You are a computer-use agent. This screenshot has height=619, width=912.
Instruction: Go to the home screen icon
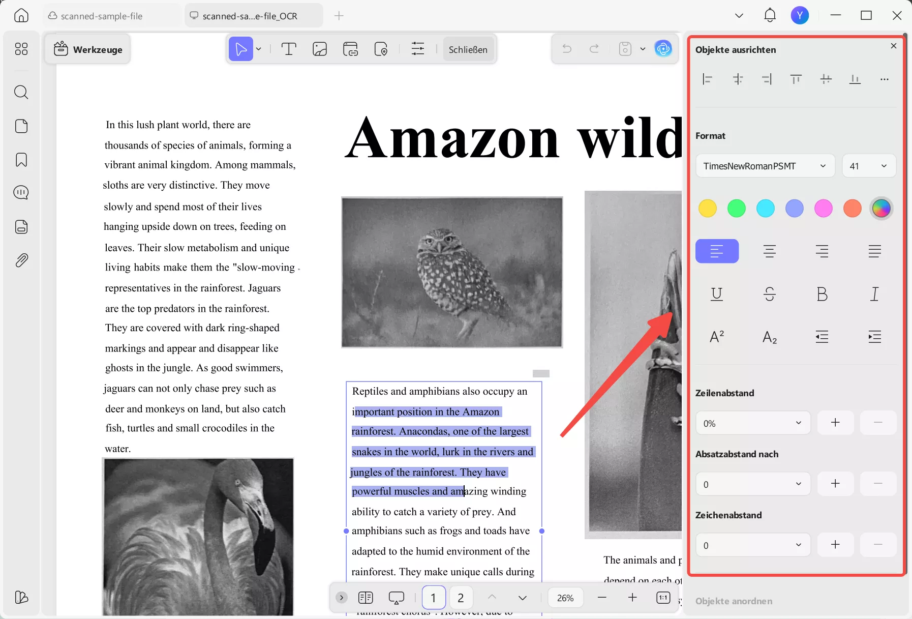[x=21, y=15]
